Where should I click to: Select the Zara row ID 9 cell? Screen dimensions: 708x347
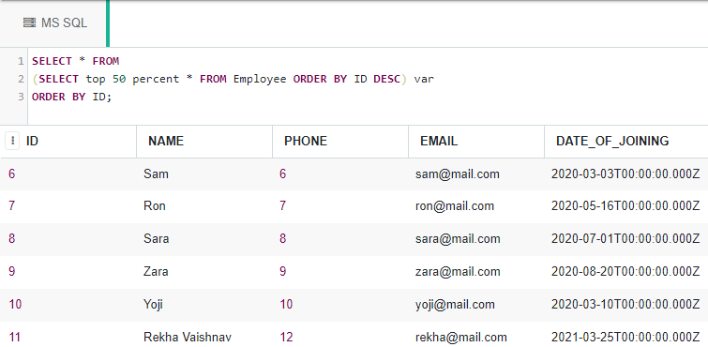click(68, 272)
